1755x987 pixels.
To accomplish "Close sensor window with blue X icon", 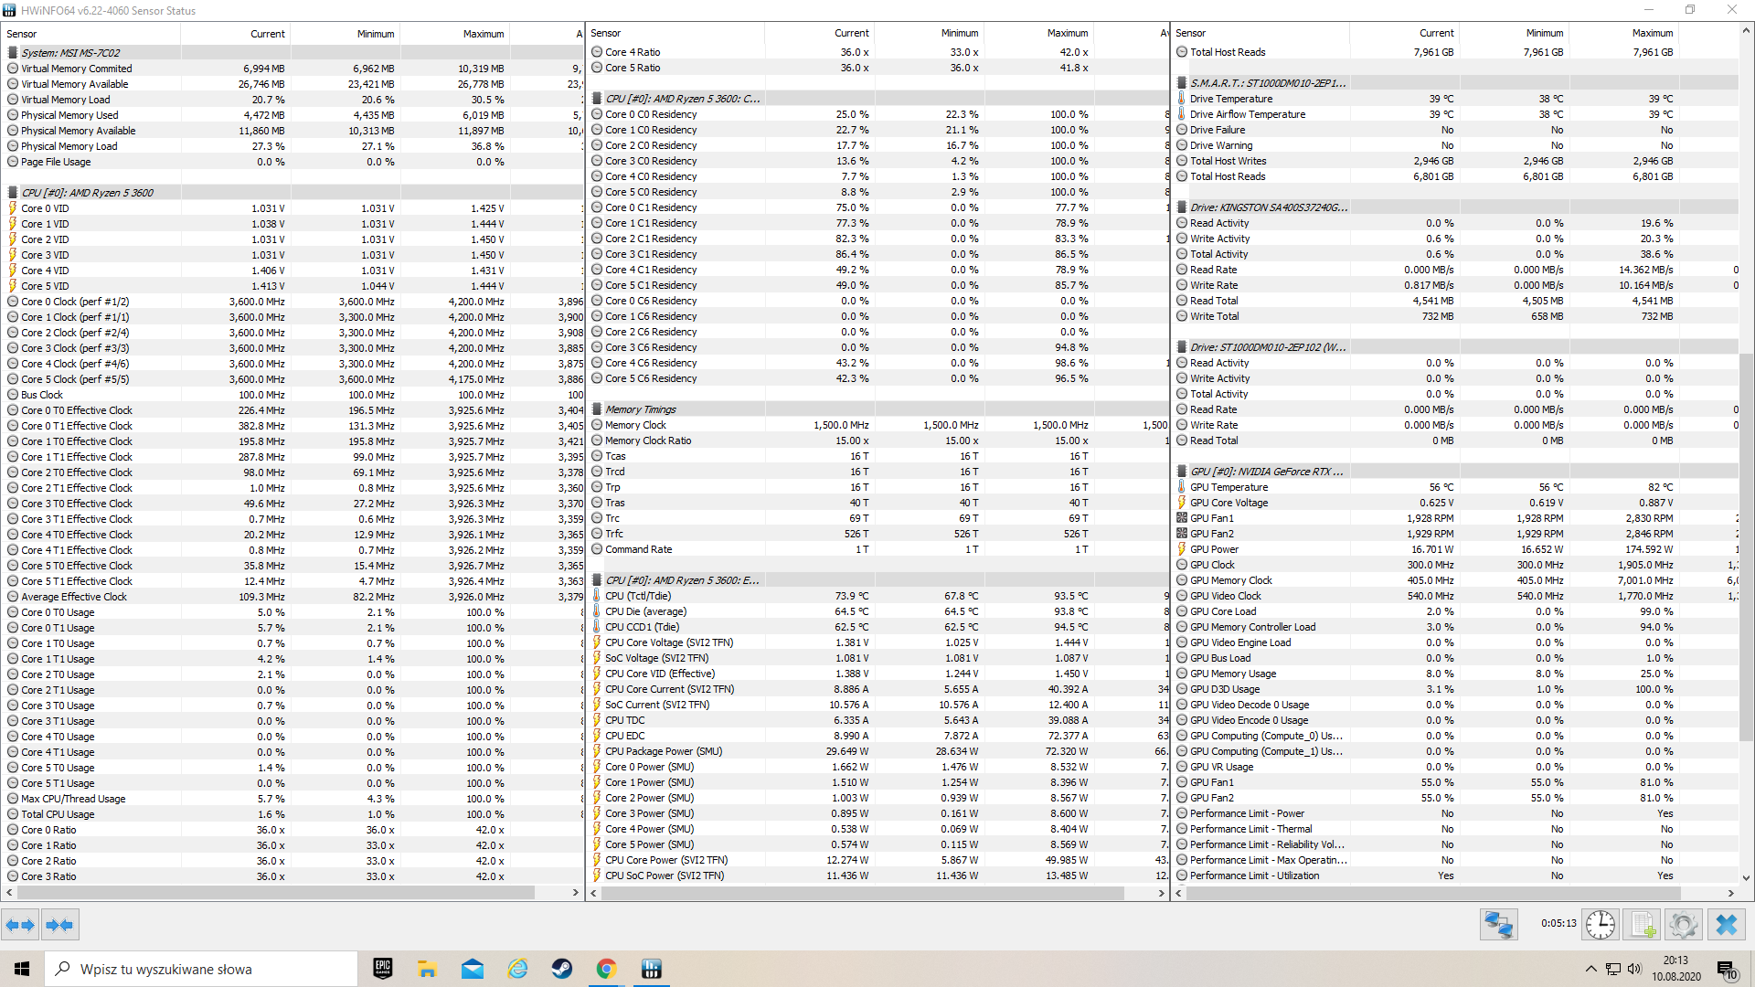I will tap(1727, 925).
